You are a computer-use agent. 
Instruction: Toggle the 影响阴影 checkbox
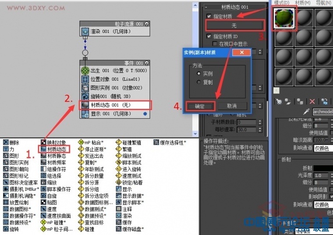coord(331,196)
